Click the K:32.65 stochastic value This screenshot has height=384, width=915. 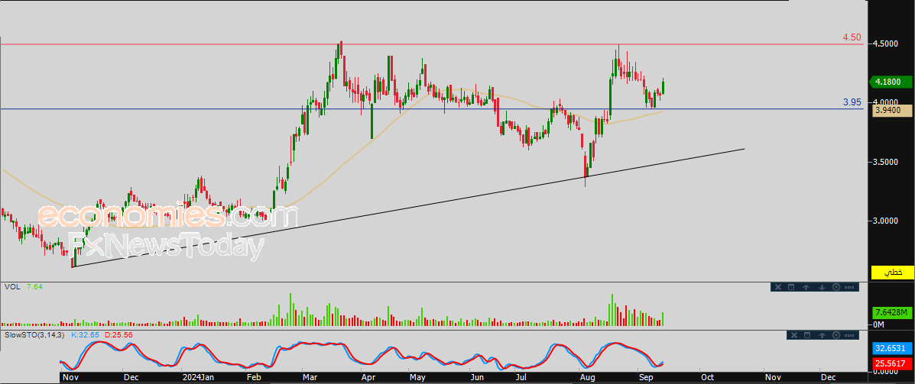click(85, 335)
